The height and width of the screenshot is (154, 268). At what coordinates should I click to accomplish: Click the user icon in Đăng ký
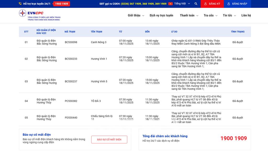(205, 4)
